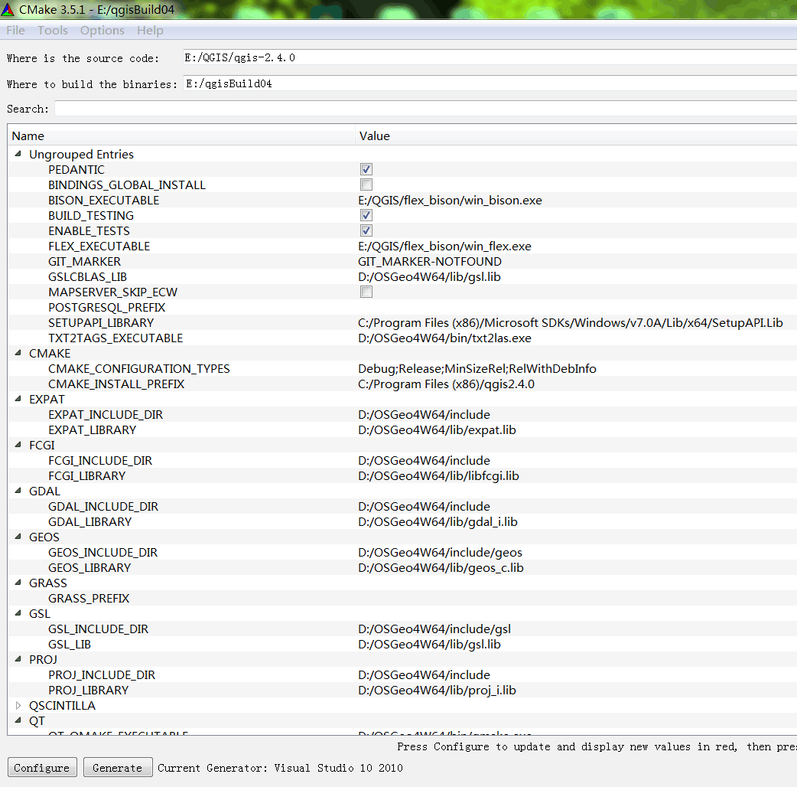This screenshot has height=787, width=797.
Task: Select the CMAKE_CONFIGURATION_TYPES entry
Action: coord(138,369)
